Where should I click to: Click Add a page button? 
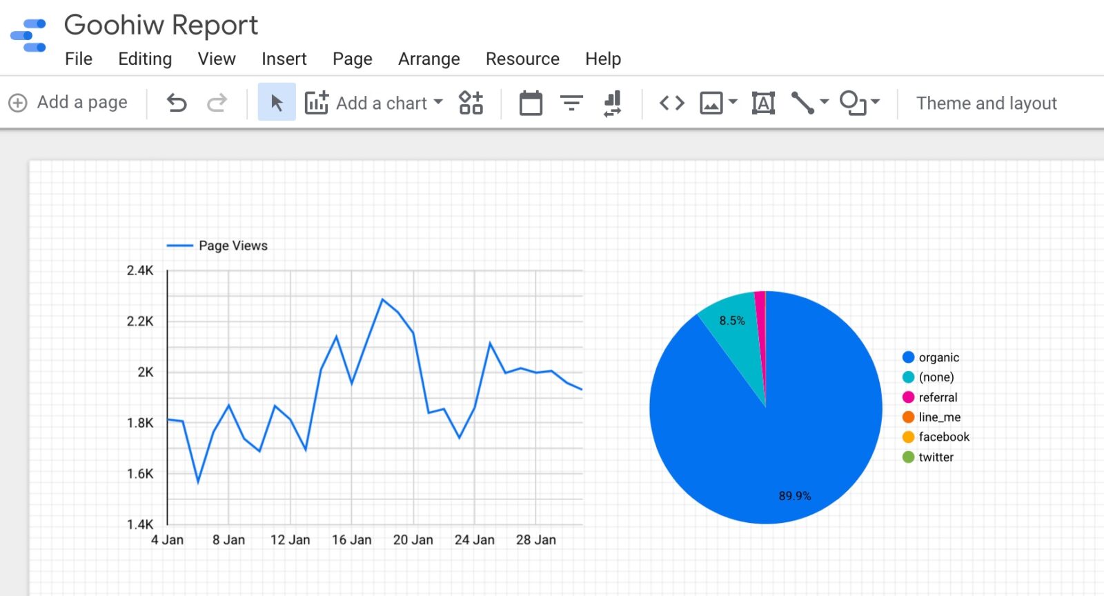pyautogui.click(x=68, y=103)
